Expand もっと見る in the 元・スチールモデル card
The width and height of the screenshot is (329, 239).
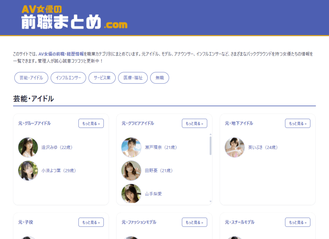pyautogui.click(x=298, y=222)
